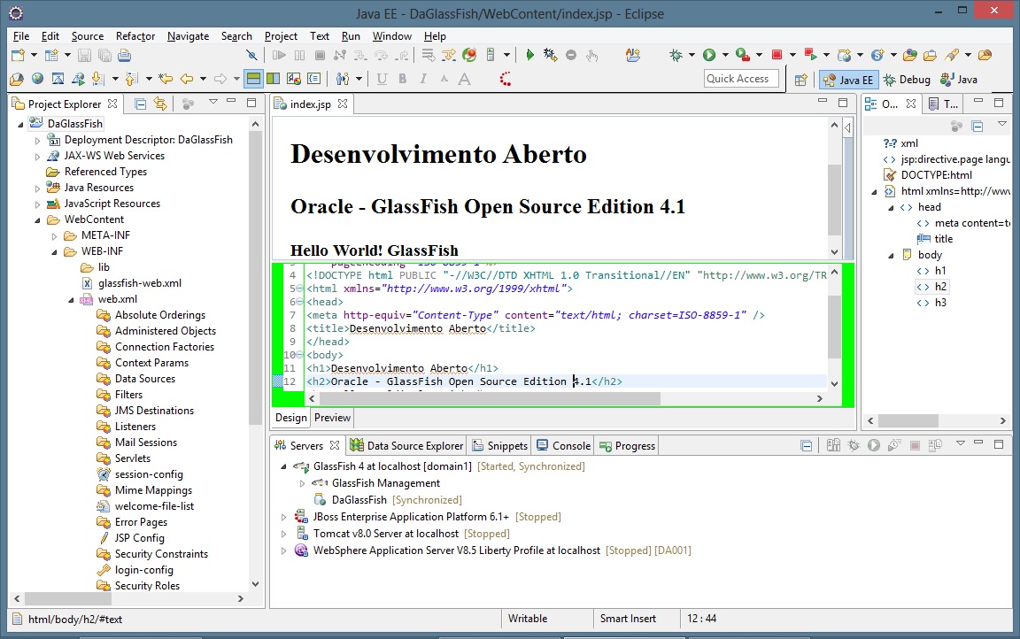Screen dimensions: 1020x639
Task: Click the red stop square icon
Action: 777,55
